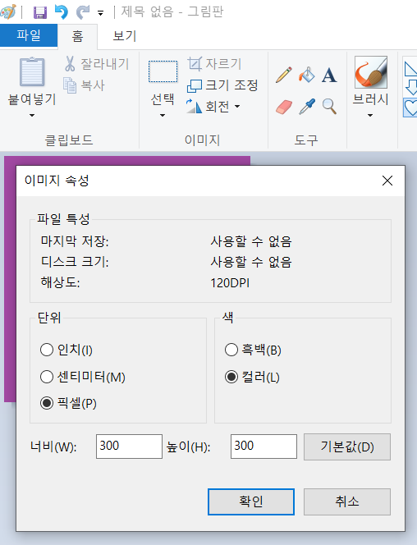Select 센티미터(M) unit radio button
This screenshot has width=417, height=545.
[47, 377]
